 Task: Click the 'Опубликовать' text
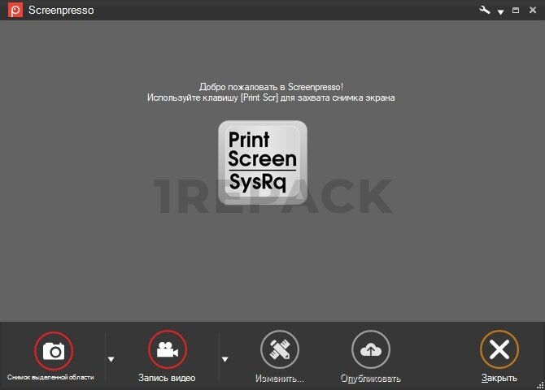tap(371, 379)
